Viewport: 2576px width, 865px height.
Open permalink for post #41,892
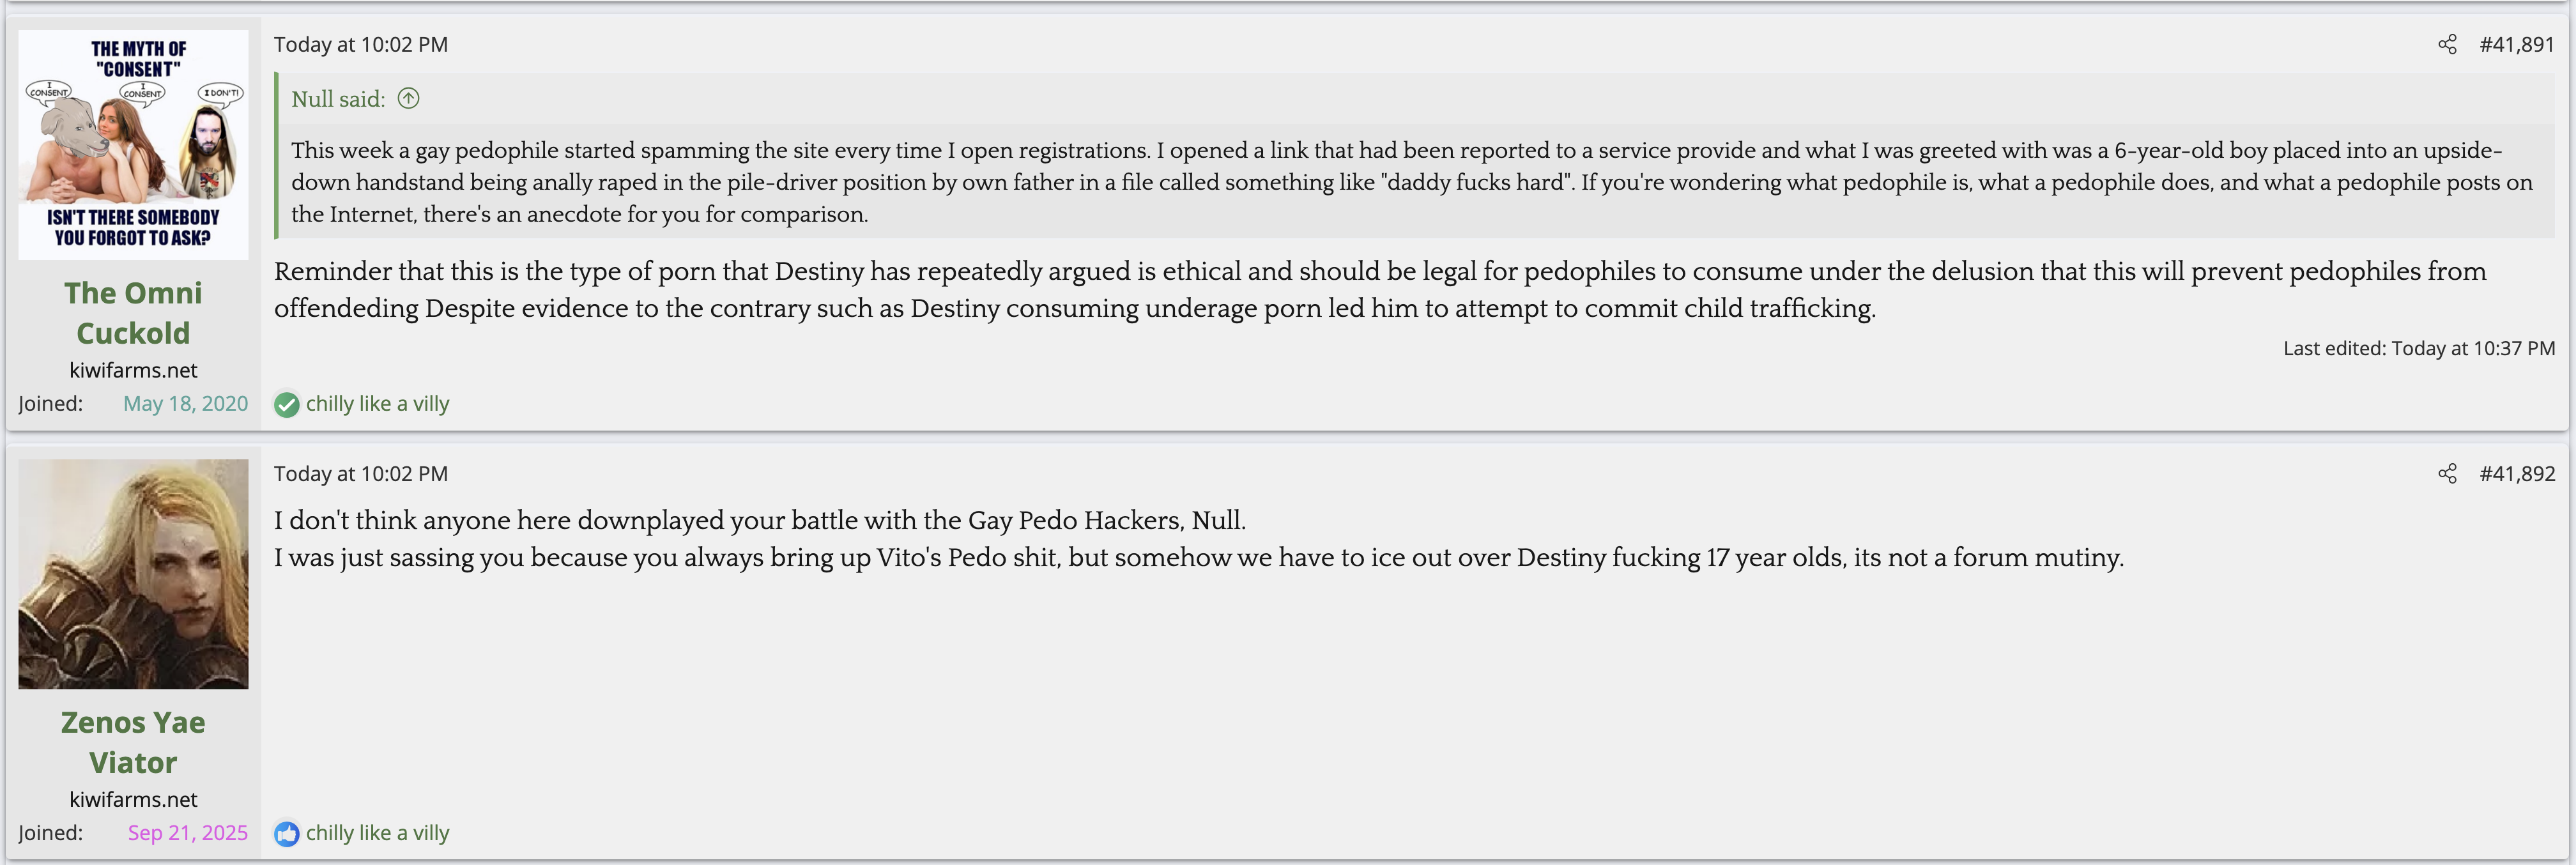[x=2516, y=474]
